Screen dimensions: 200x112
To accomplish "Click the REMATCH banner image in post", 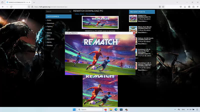I will 100,22.
